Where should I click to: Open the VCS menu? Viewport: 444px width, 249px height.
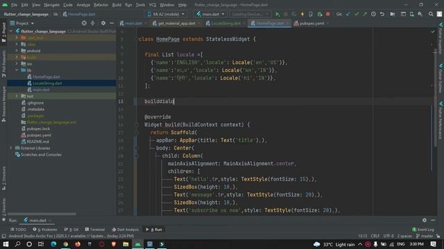point(153,5)
